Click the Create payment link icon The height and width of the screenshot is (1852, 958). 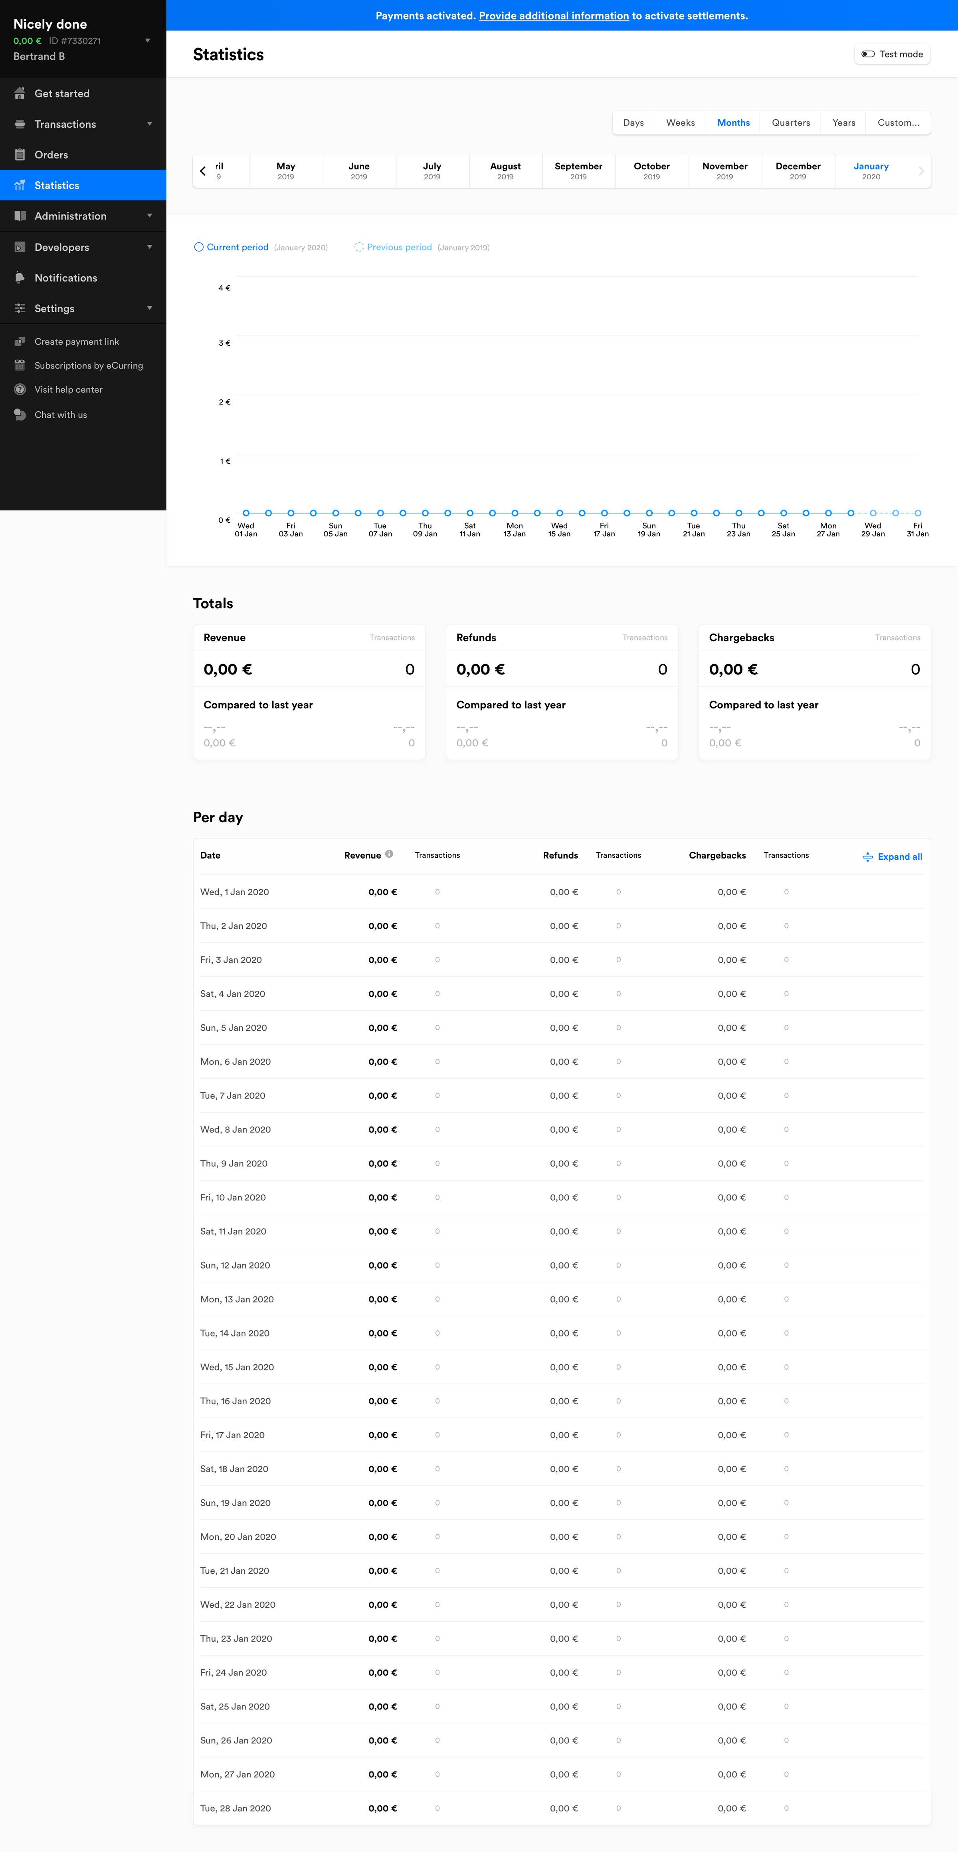click(20, 341)
